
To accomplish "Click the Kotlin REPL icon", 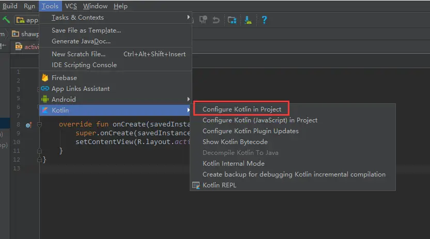I will point(196,185).
